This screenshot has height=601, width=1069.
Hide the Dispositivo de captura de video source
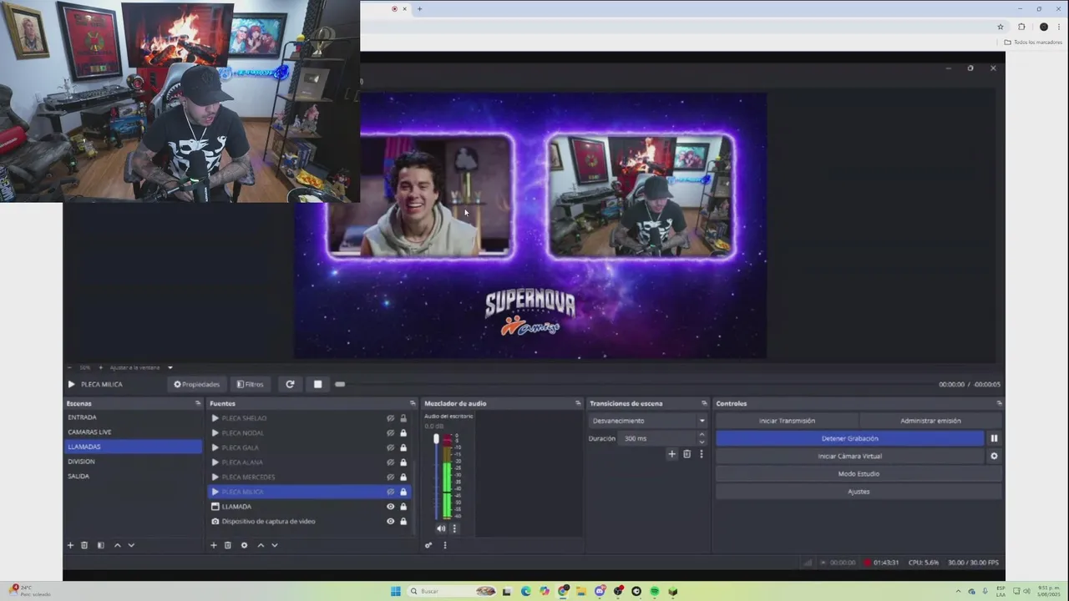click(x=390, y=521)
